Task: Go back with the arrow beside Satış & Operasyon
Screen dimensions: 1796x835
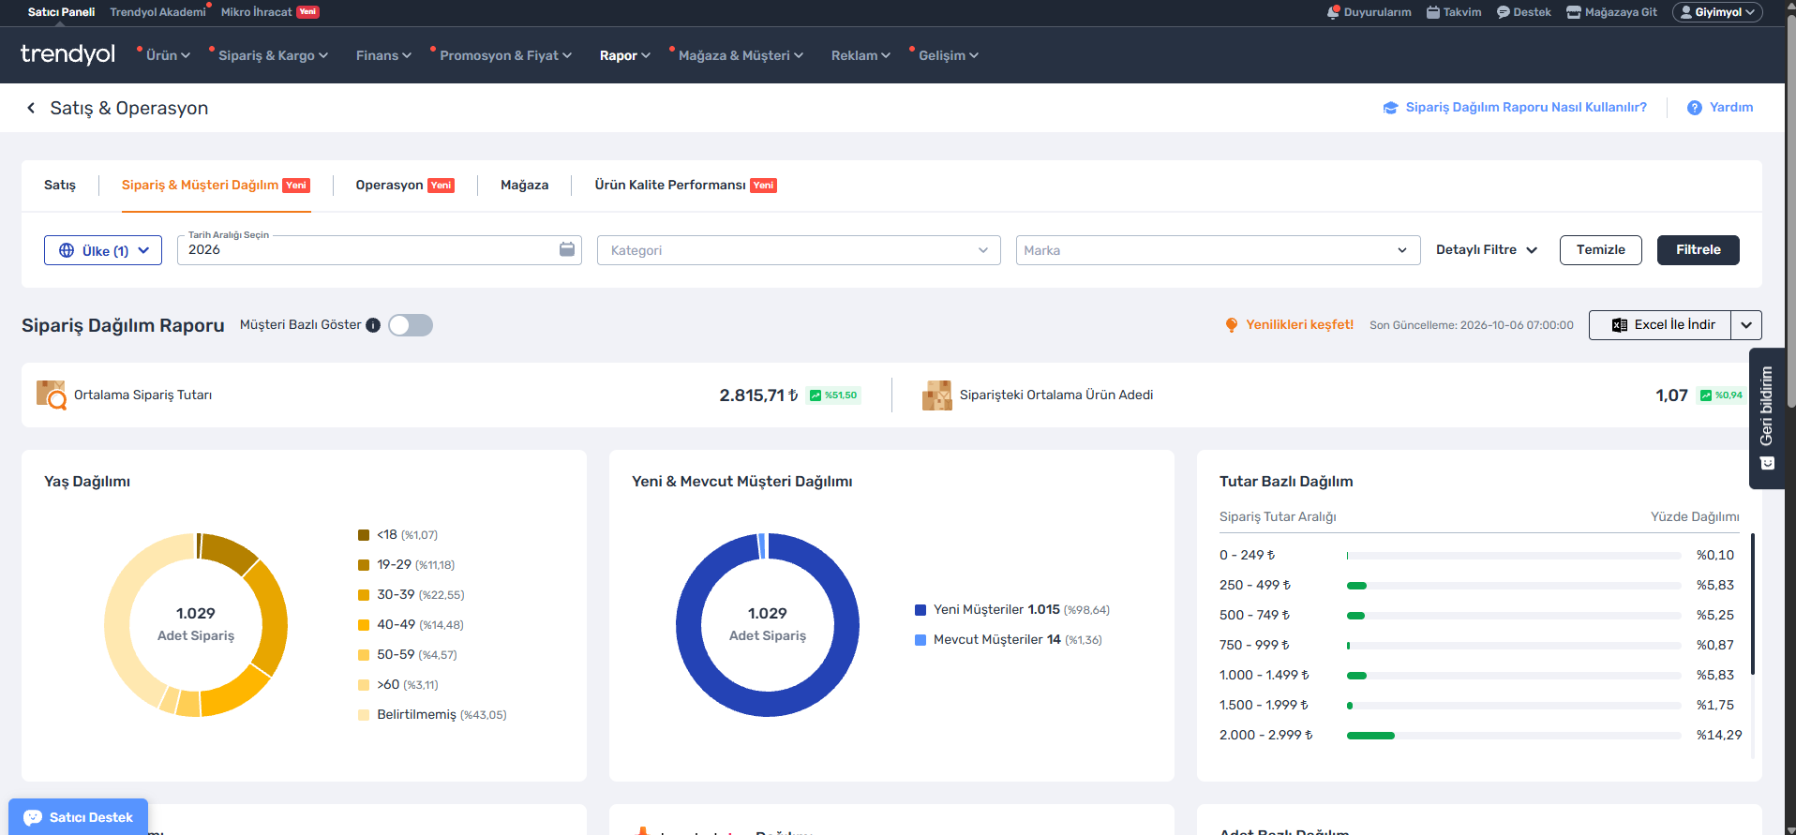Action: pyautogui.click(x=31, y=108)
